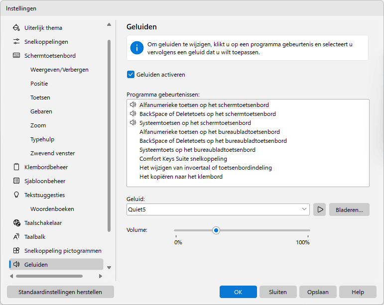Viewport: 384px width, 305px height.
Task: Click Help button
Action: point(358,292)
